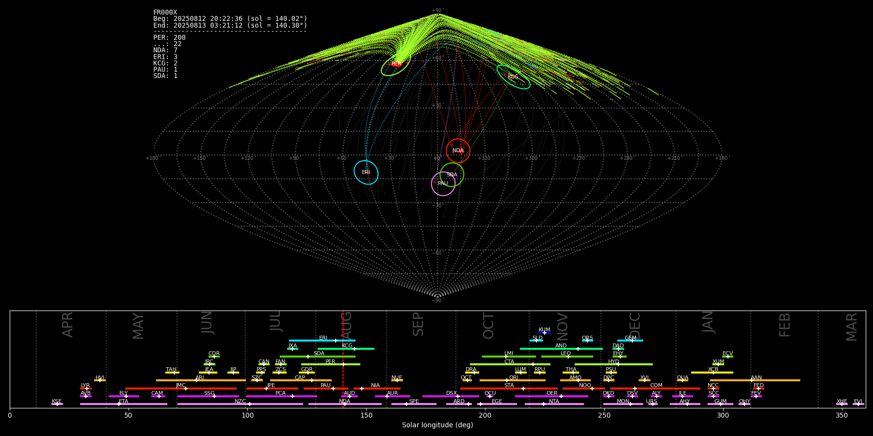
Task: Select the STA shower bar on the timeline
Action: [x=509, y=389]
